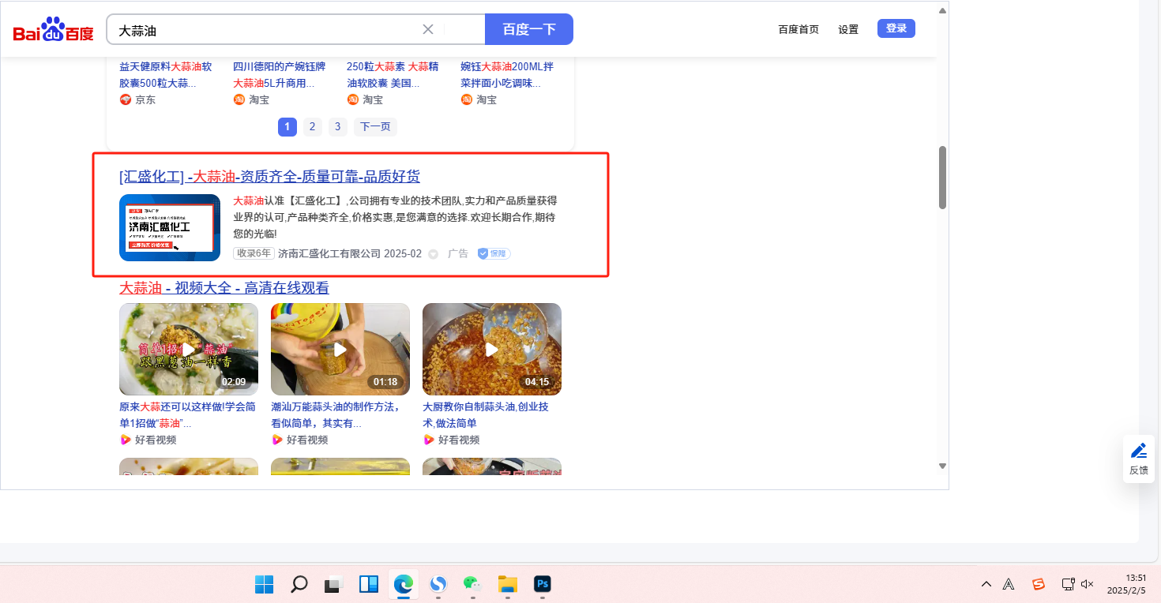The height and width of the screenshot is (603, 1161).
Task: Click the 淘宝 icon under 四川德阳的产婉钰牌
Action: click(239, 99)
